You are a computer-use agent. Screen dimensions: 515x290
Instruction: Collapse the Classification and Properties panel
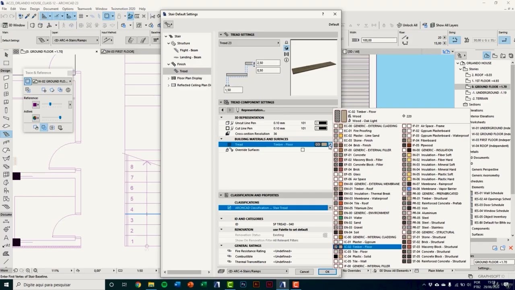(221, 195)
